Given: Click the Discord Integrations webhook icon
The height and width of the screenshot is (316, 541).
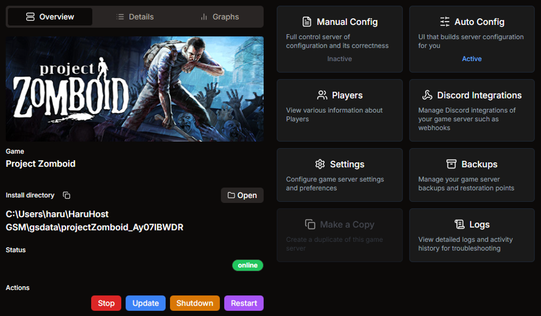Looking at the screenshot, I should (x=427, y=95).
